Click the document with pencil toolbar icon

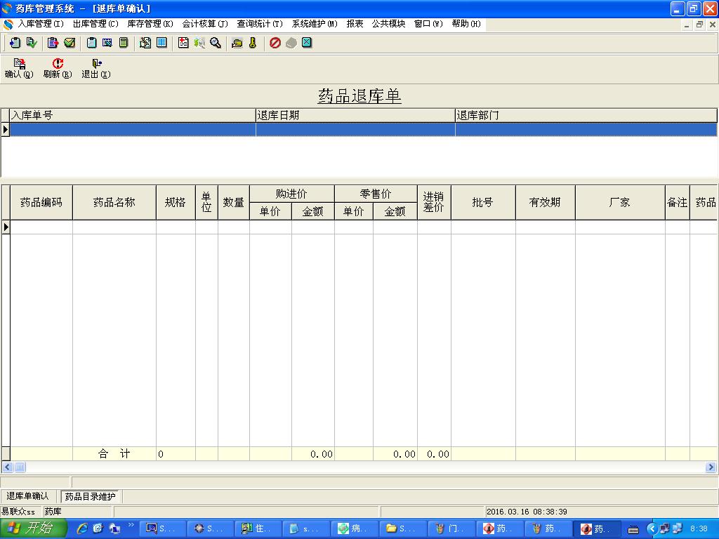pyautogui.click(x=145, y=43)
